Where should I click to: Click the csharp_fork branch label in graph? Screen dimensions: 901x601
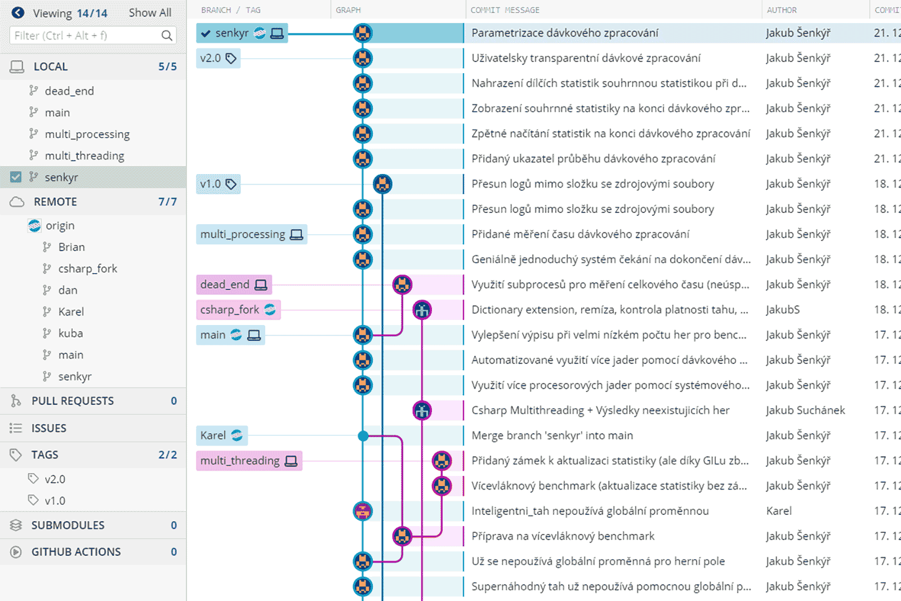(x=238, y=310)
